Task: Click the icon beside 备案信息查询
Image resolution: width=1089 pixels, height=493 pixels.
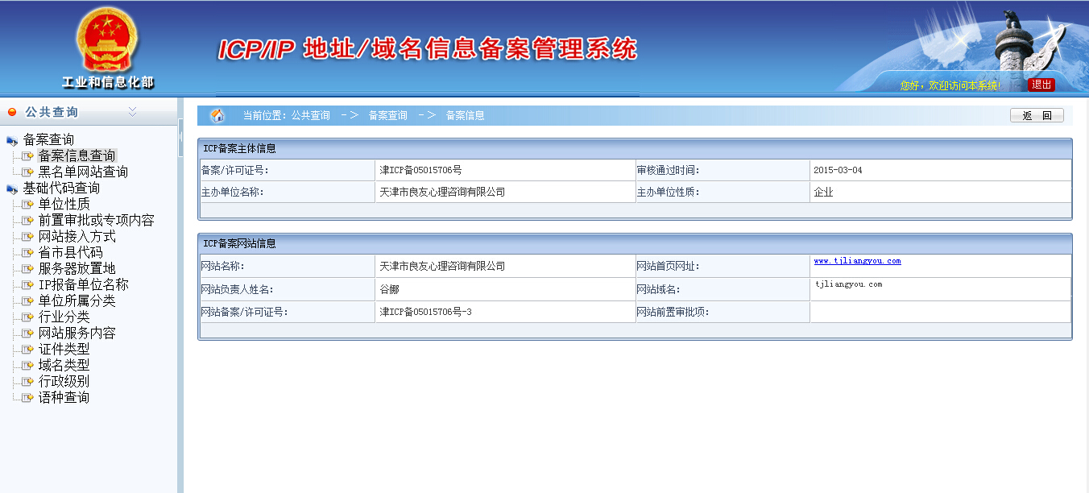Action: point(28,156)
